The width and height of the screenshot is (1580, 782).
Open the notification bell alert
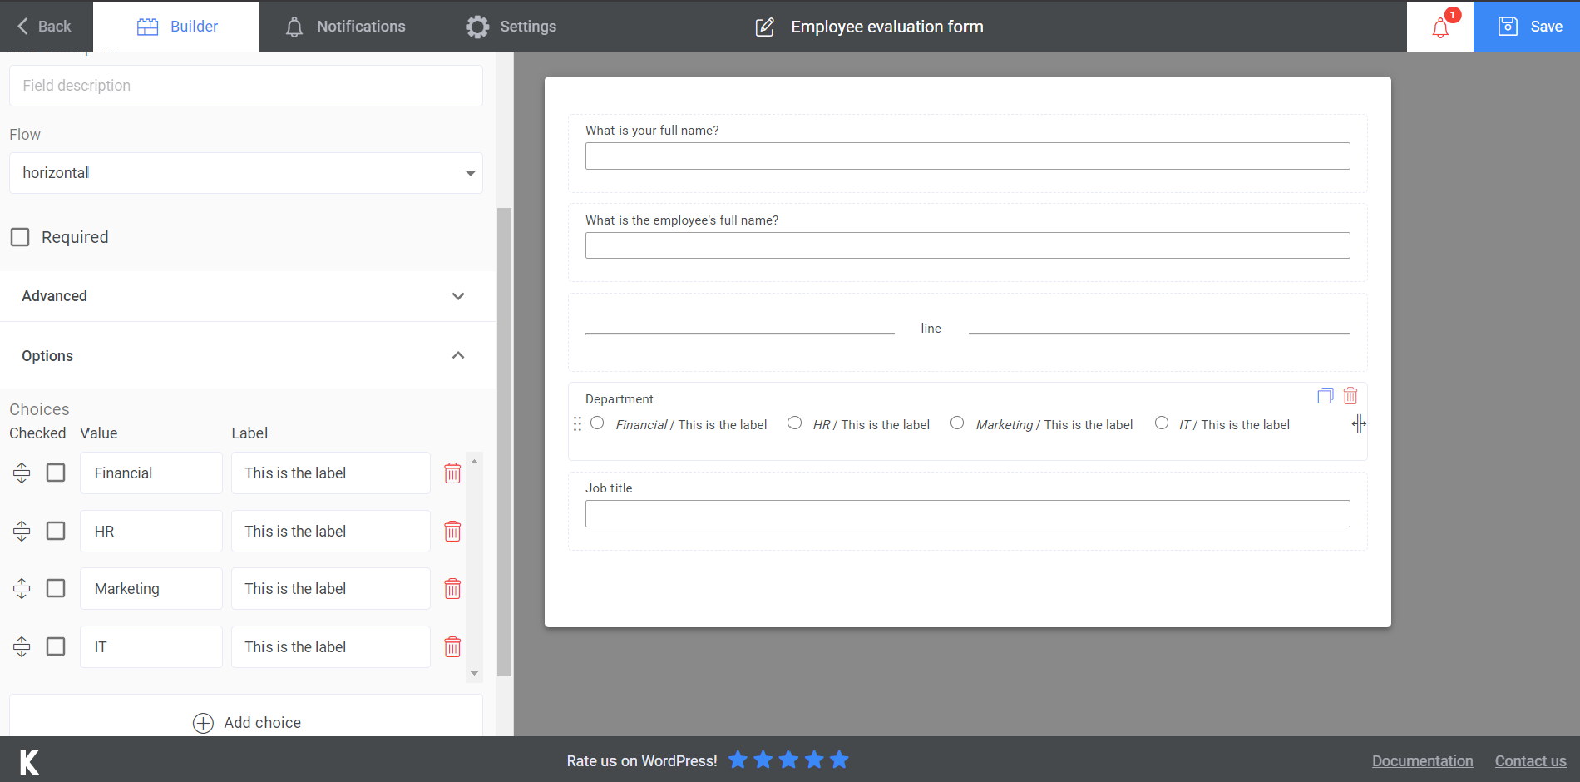tap(1439, 26)
